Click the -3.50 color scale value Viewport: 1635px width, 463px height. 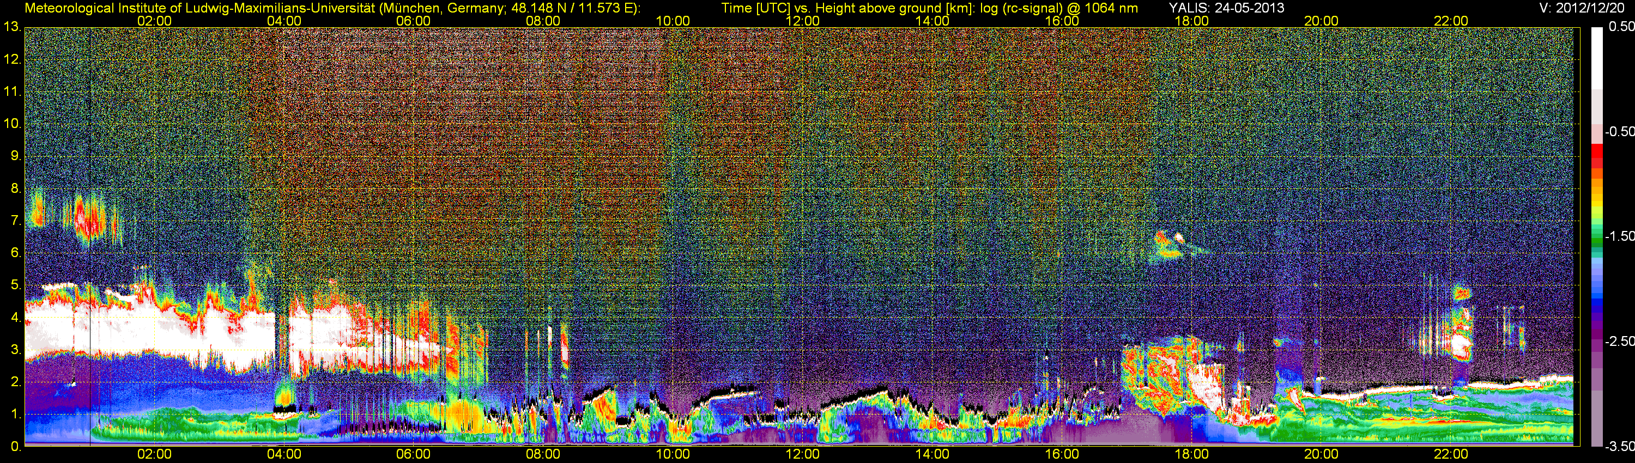tap(1620, 447)
